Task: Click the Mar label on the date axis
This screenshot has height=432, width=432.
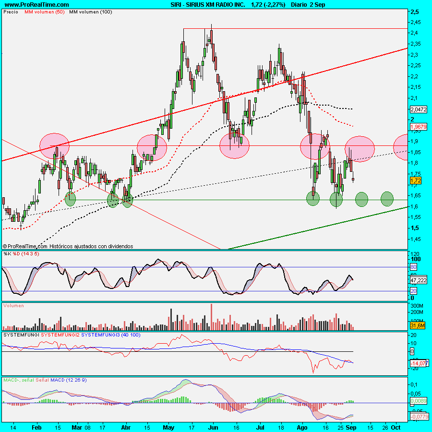Action: coord(77,428)
